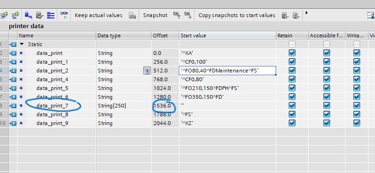Viewport: 375px width, 173px height.
Task: Click start value '^XZ'
Action: pos(187,123)
